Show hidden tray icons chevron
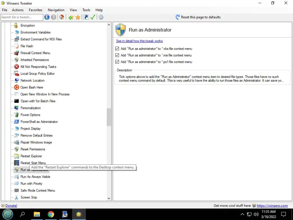The image size is (293, 220). point(242,214)
